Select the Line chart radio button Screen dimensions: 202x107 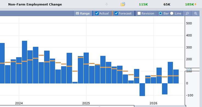(172, 13)
